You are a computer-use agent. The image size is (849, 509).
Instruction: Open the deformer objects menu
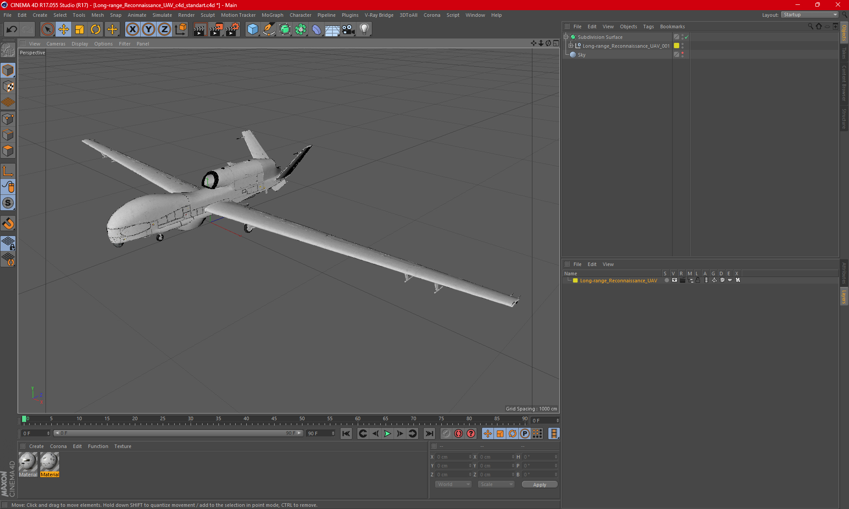(x=317, y=29)
